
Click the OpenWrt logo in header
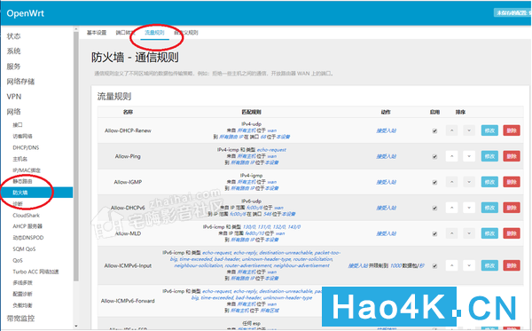[x=26, y=13]
